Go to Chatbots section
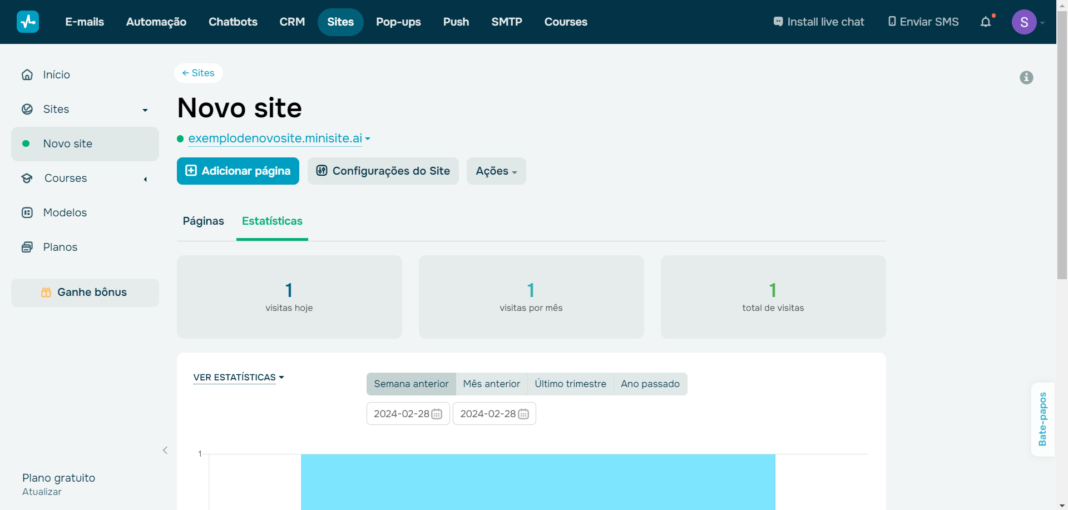The image size is (1068, 510). [233, 22]
